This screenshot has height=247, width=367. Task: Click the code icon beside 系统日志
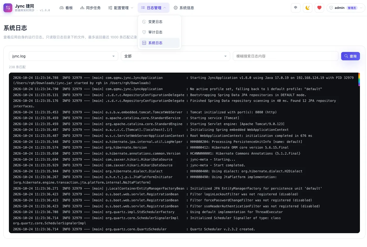coord(144,43)
